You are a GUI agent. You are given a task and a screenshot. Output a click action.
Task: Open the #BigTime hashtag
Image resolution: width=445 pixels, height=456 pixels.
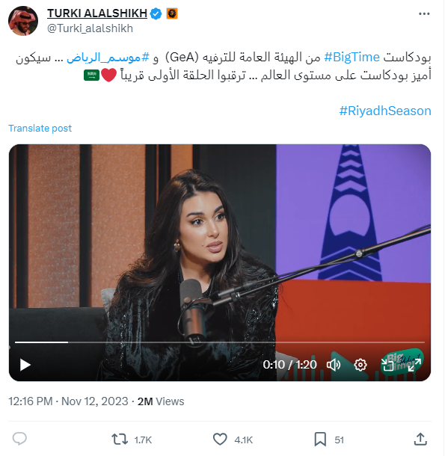click(x=352, y=58)
